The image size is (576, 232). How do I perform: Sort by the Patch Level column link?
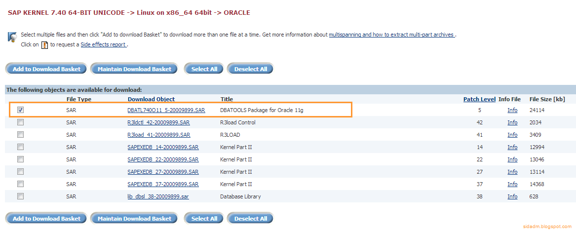[x=479, y=99]
